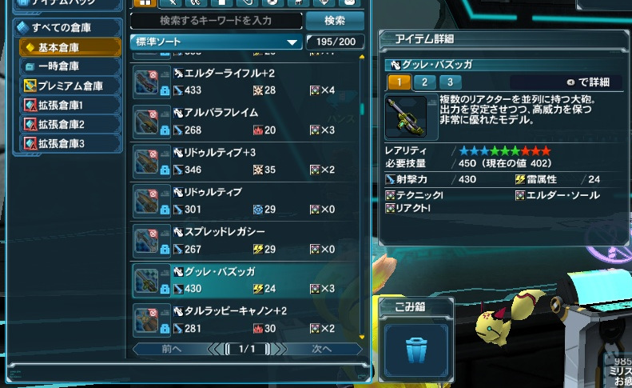Select detail page tab 1
Viewport: 632px width, 388px height.
point(399,82)
